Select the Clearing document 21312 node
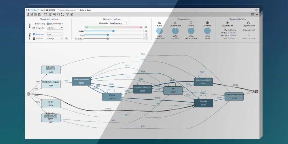Image resolution: width=288 pixels, height=144 pixels. (204, 82)
